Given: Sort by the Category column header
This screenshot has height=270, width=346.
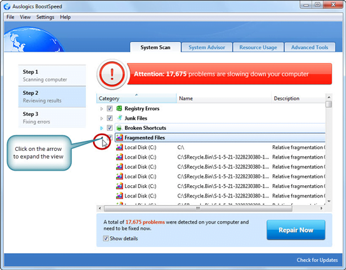Looking at the screenshot, I should (136, 98).
